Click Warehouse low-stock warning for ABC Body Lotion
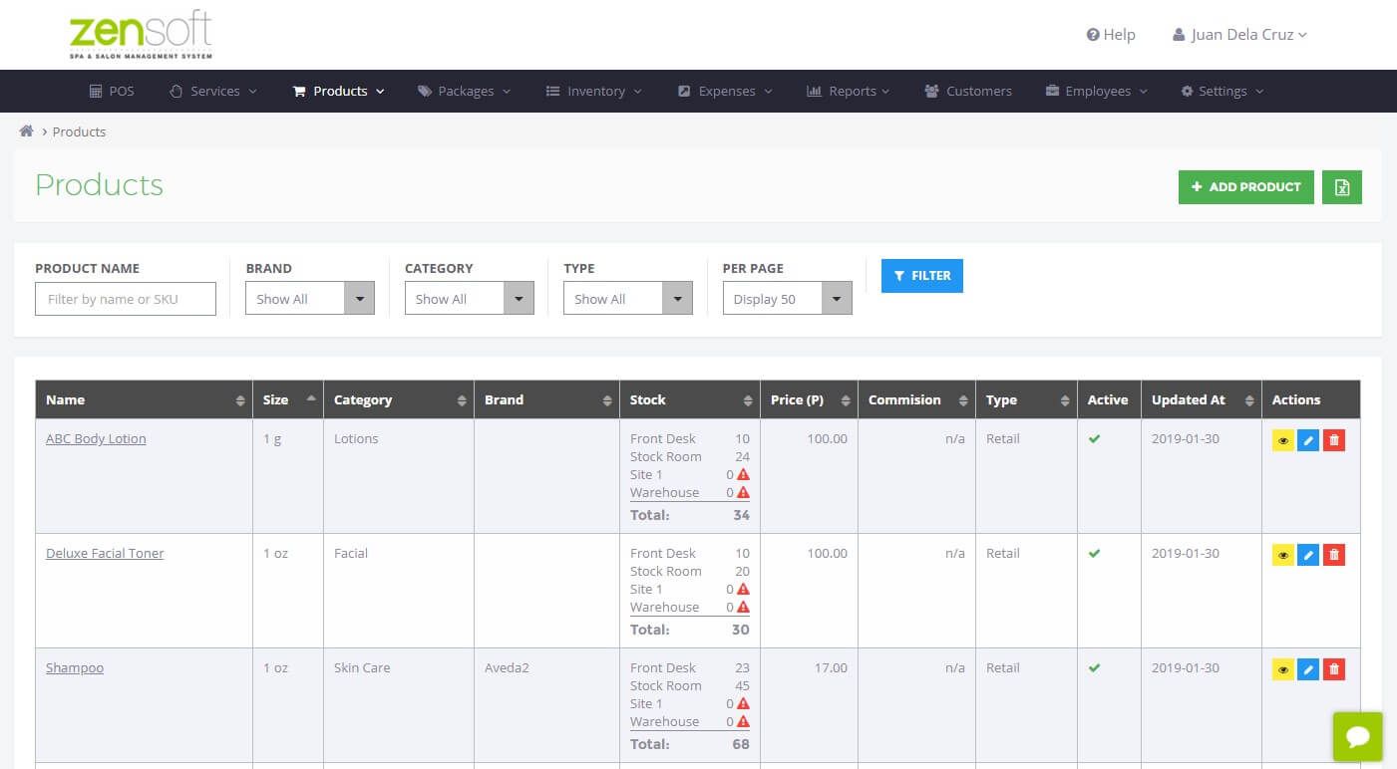The height and width of the screenshot is (769, 1397). 743,492
